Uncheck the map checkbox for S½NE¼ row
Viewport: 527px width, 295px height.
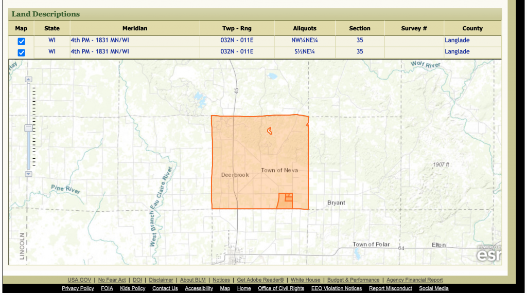coord(21,53)
